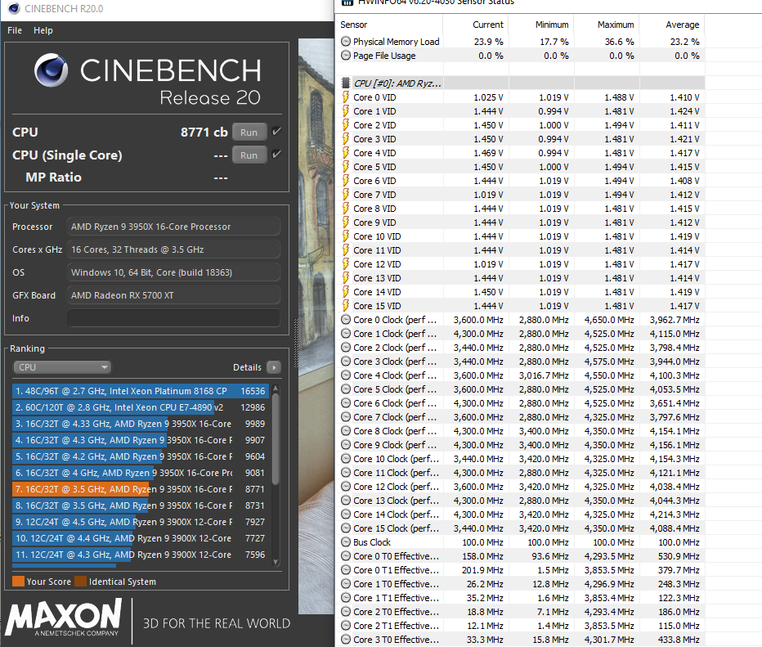Toggle the CPU test checkbox

tap(276, 131)
